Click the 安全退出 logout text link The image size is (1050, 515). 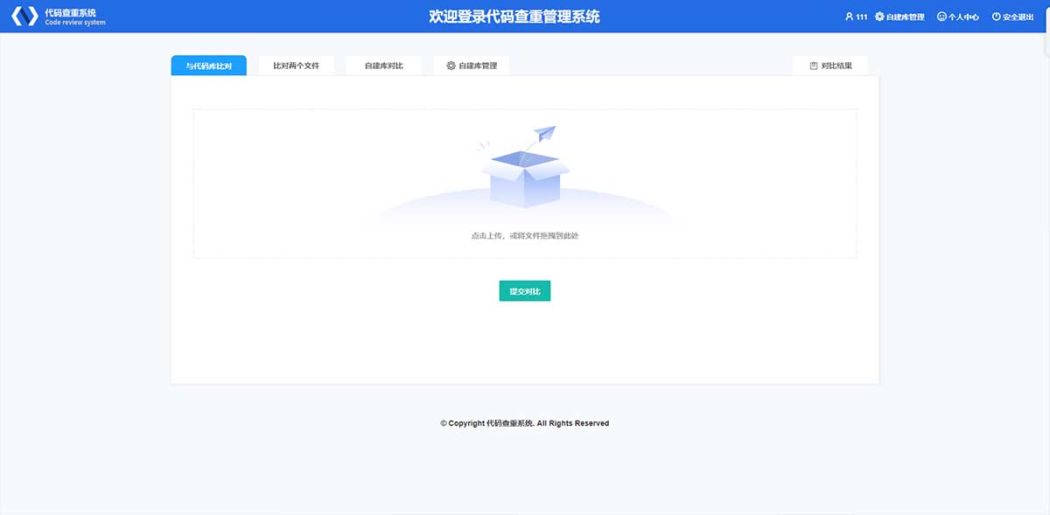pos(1018,17)
